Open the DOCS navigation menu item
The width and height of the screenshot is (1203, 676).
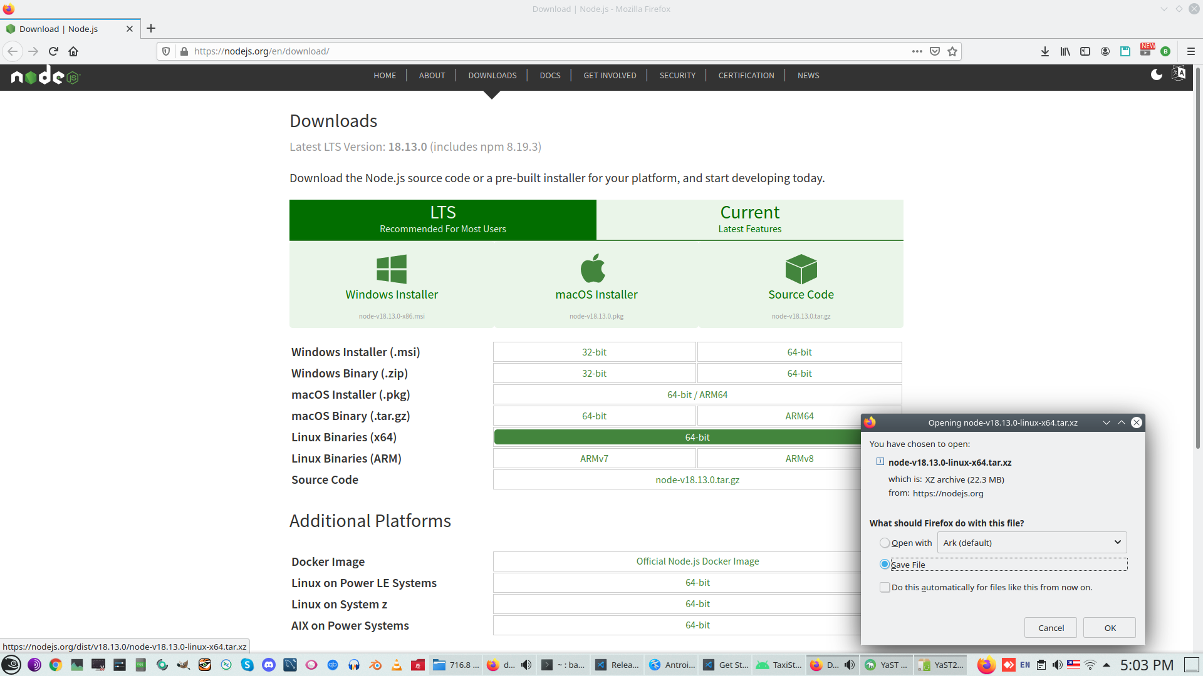[x=549, y=75]
